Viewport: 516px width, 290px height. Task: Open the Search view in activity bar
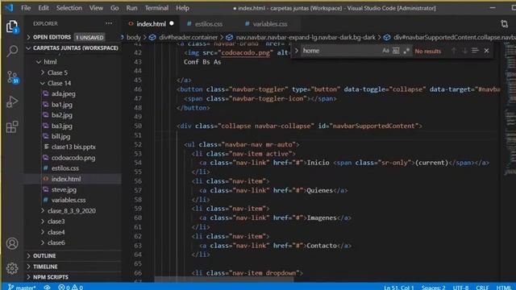12,51
